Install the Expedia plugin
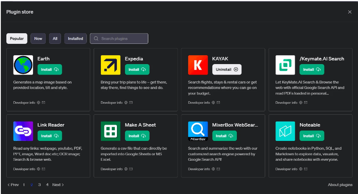Viewport: 358px width, 194px height. point(137,69)
